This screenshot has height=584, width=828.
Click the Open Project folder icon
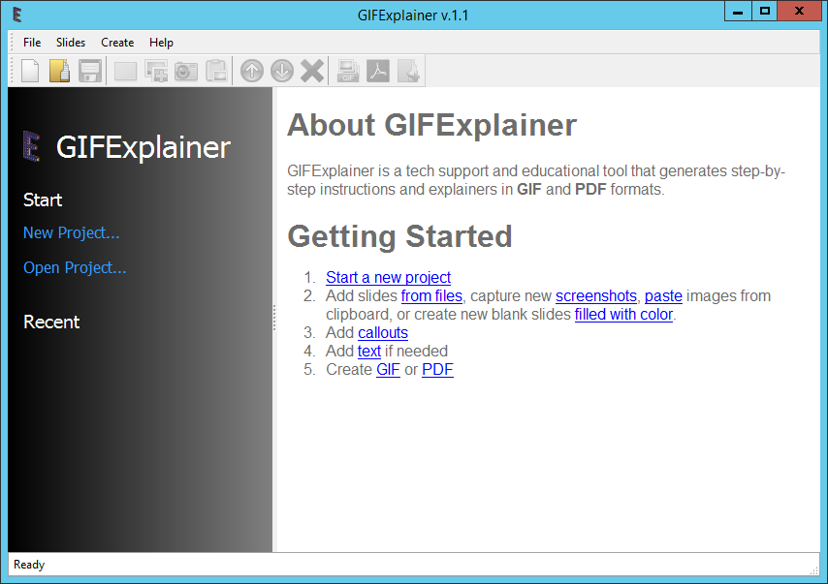click(x=60, y=71)
